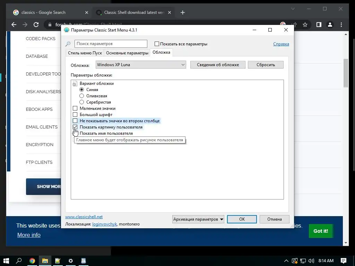Click the Chrome back arrow
This screenshot has height=266, width=355.
[x=14, y=25]
